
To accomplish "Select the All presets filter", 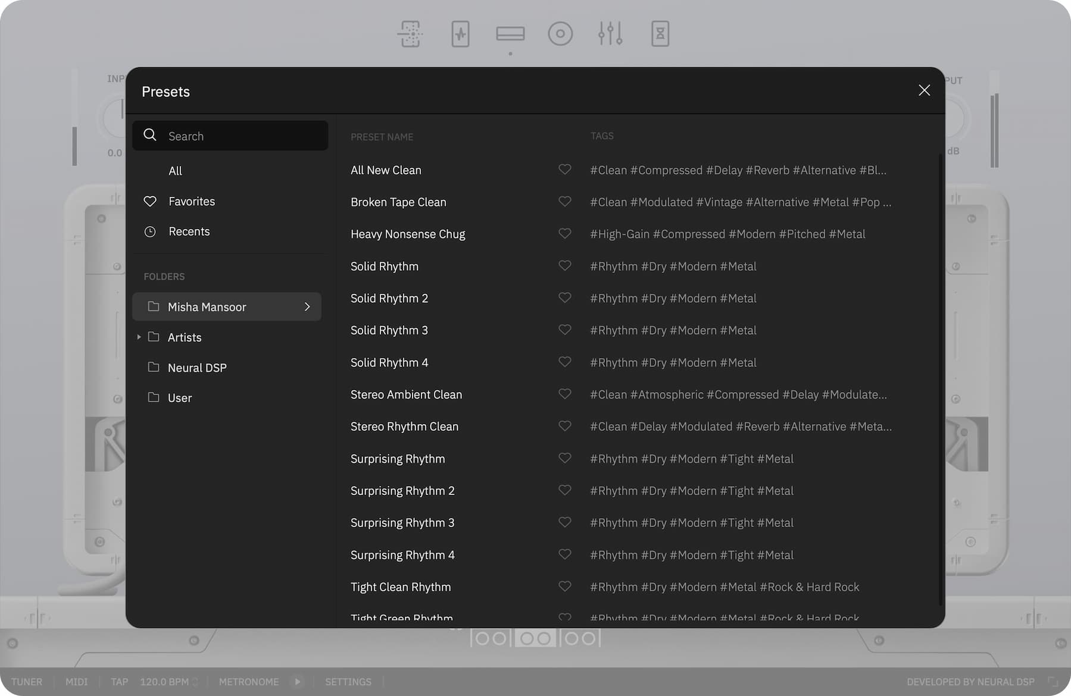I will [175, 171].
